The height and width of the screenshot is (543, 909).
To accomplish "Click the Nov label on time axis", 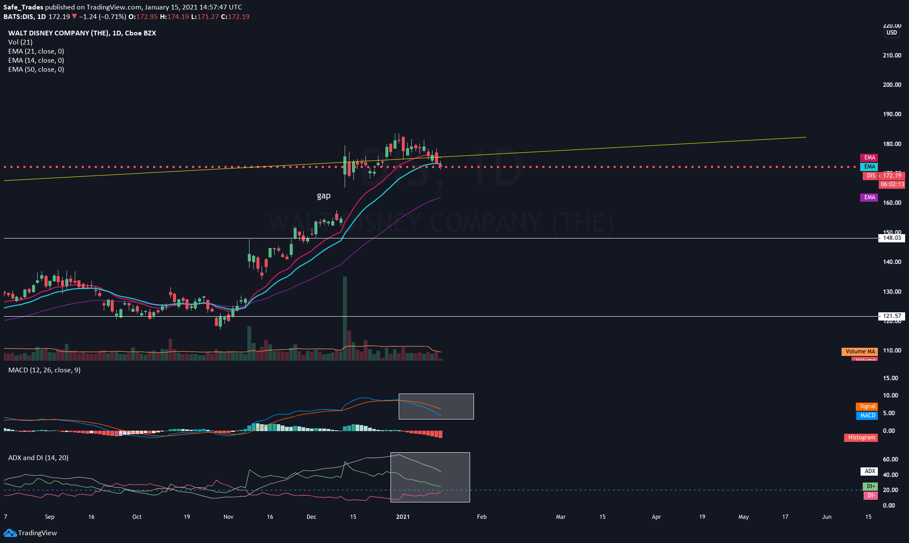I will tap(228, 517).
